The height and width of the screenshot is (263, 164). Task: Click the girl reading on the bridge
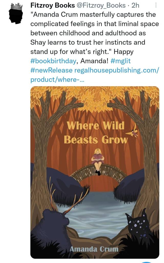coord(97,161)
